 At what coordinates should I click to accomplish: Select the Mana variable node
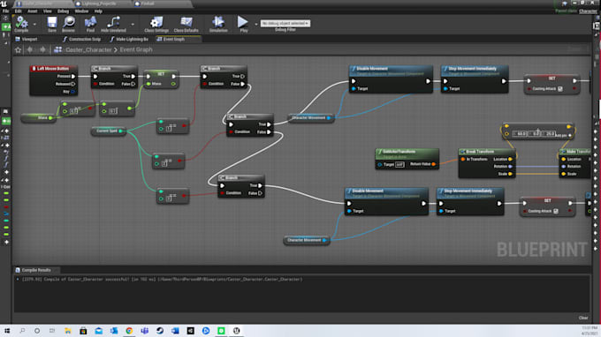pos(38,118)
